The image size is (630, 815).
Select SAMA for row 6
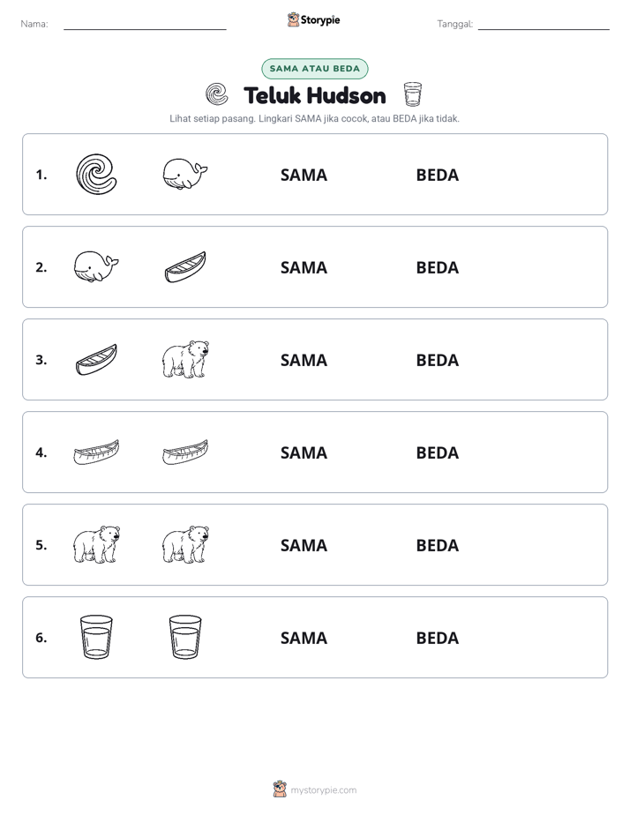coord(304,638)
